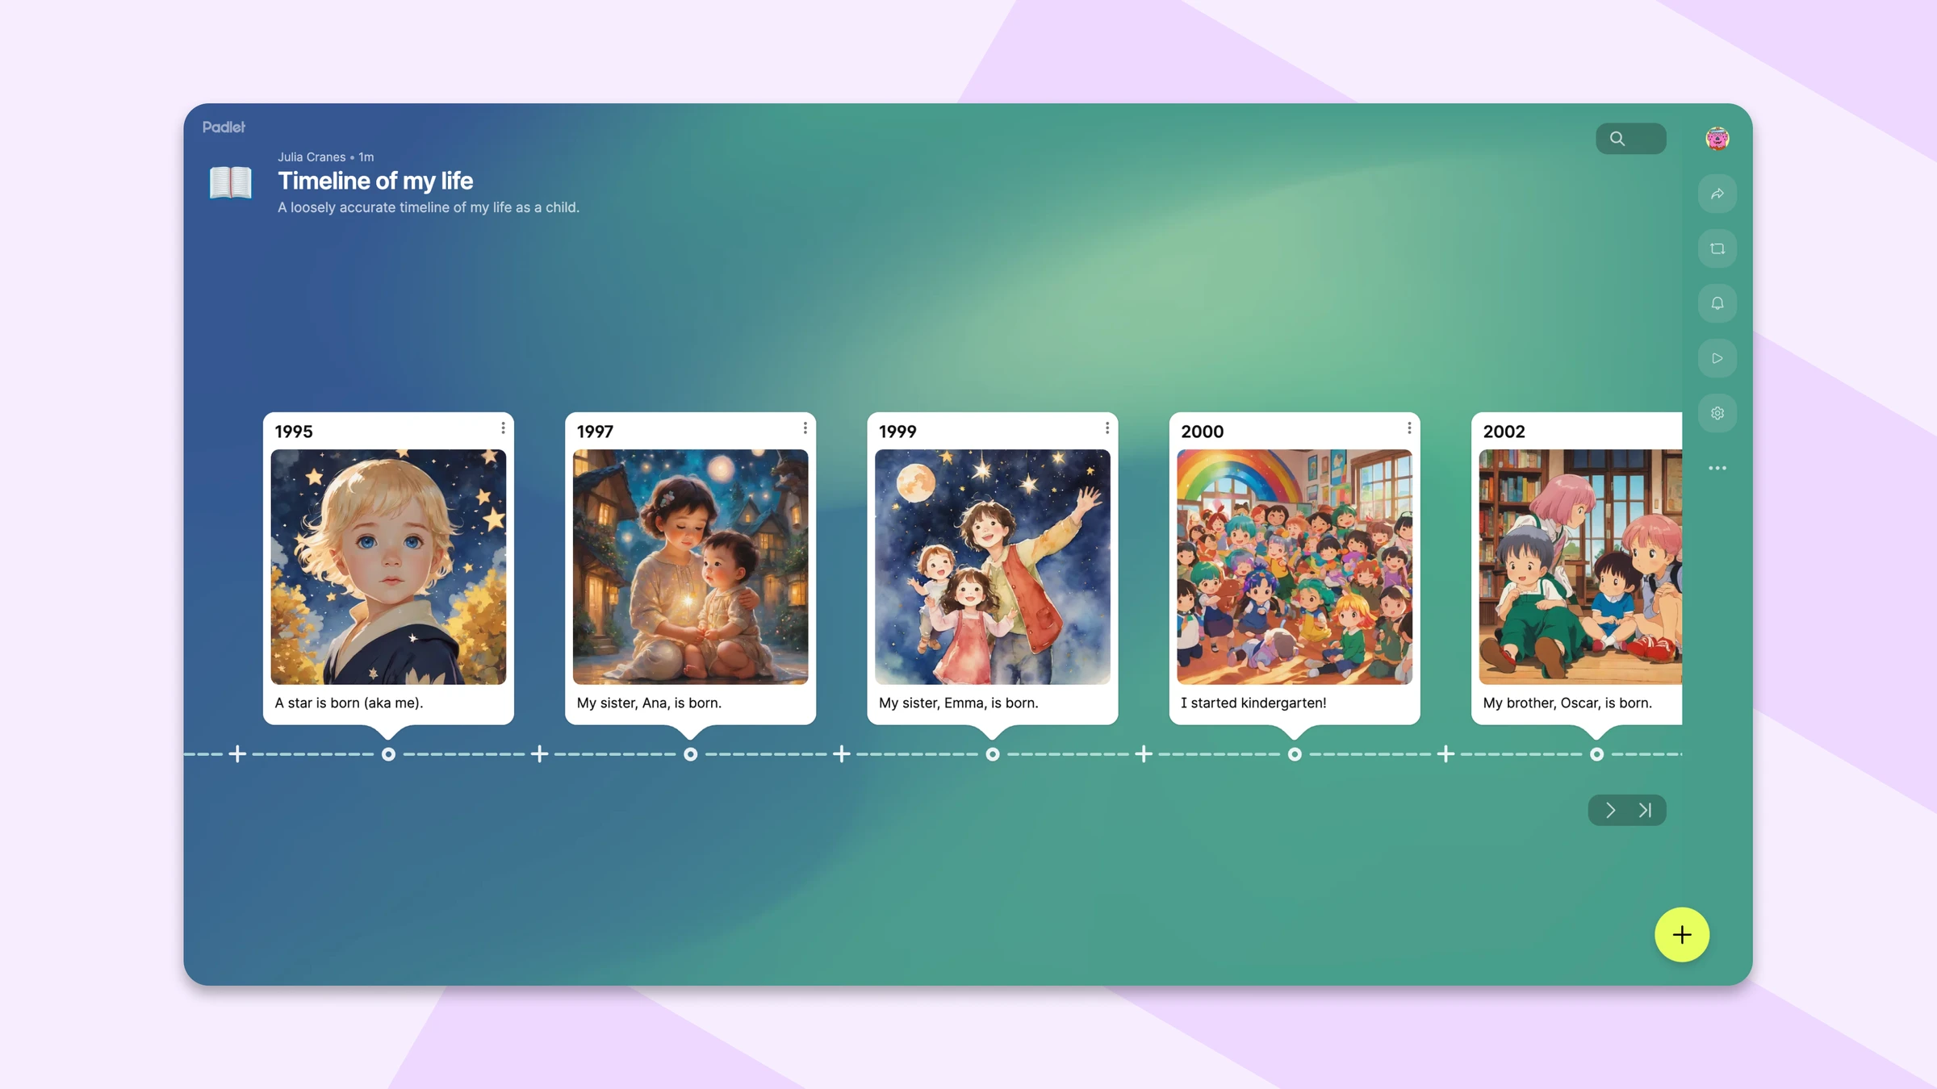This screenshot has width=1937, height=1089.
Task: Click the open book padlet icon
Action: (231, 182)
